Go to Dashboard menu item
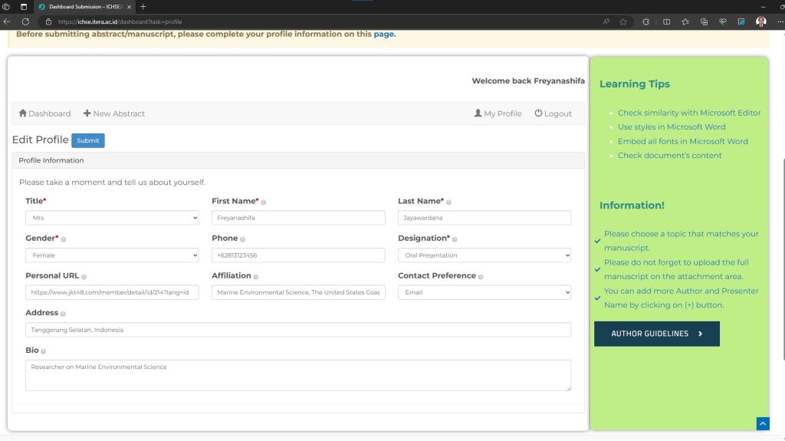Viewport: 785px width, 441px height. [x=45, y=114]
